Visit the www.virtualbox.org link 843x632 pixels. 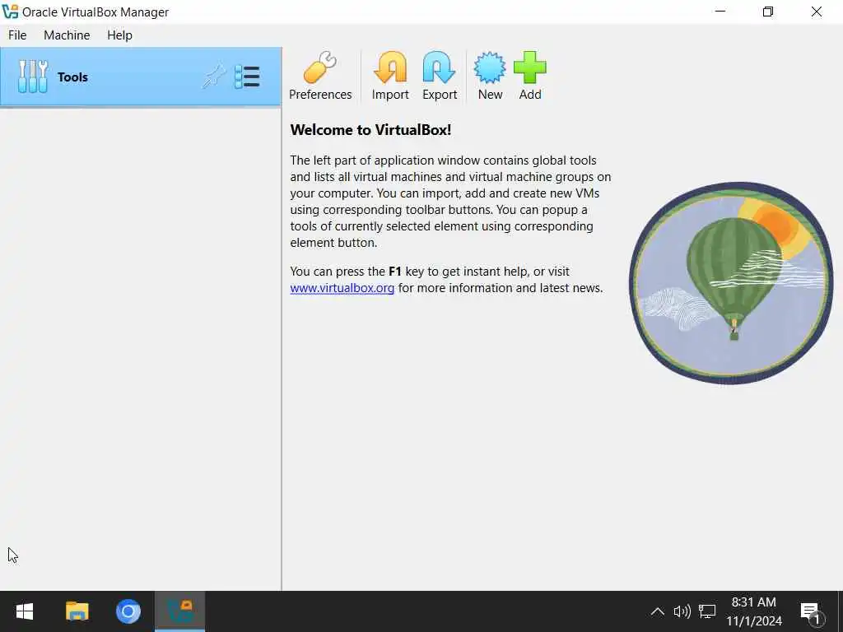(x=342, y=288)
